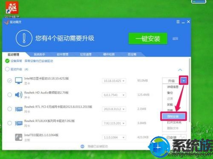Image resolution: width=213 pixels, height=159 pixels.
Task: Open the 10.18.10.425 version dropdown
Action: (114, 81)
